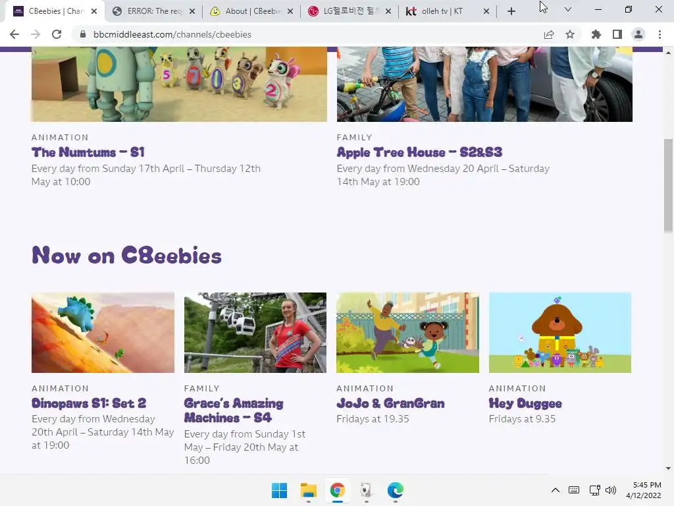Open Microsoft Edge from taskbar
Viewport: 674px width, 506px height.
395,490
